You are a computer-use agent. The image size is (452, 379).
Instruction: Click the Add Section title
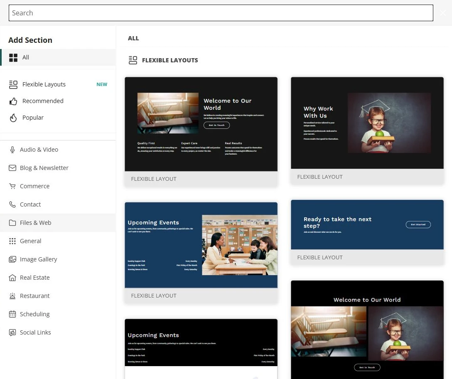(x=30, y=40)
